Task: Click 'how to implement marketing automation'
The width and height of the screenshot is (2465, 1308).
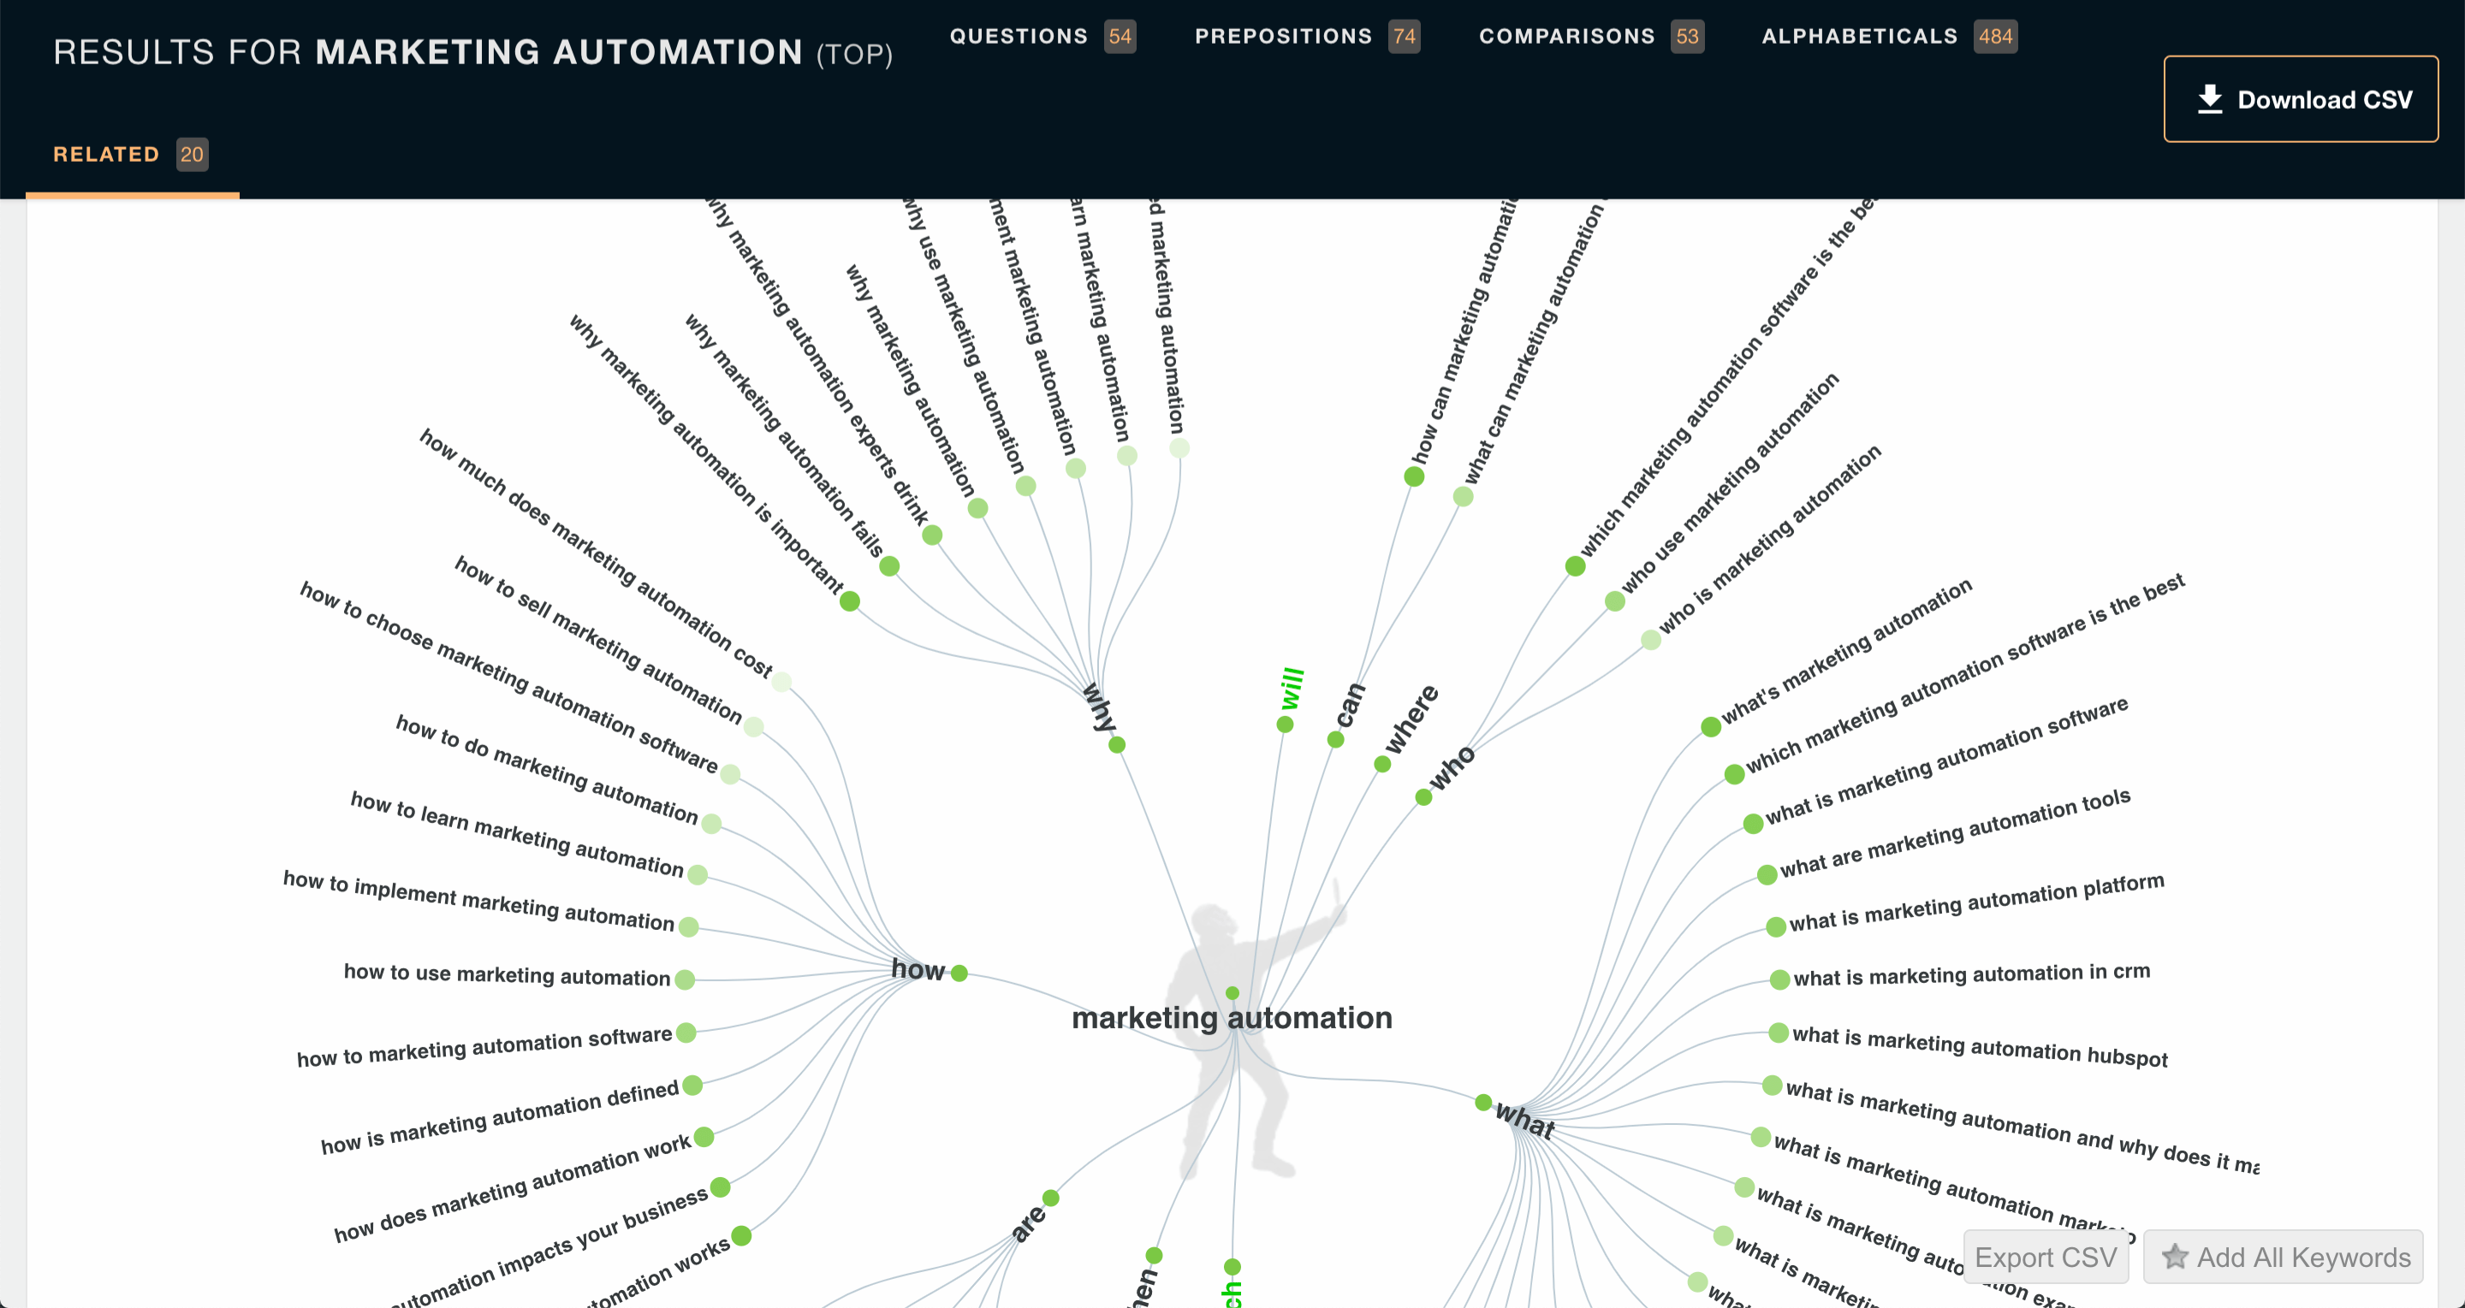Action: click(x=478, y=900)
